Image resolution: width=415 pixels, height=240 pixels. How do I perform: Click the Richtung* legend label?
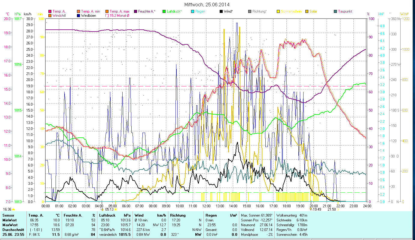coord(259,11)
